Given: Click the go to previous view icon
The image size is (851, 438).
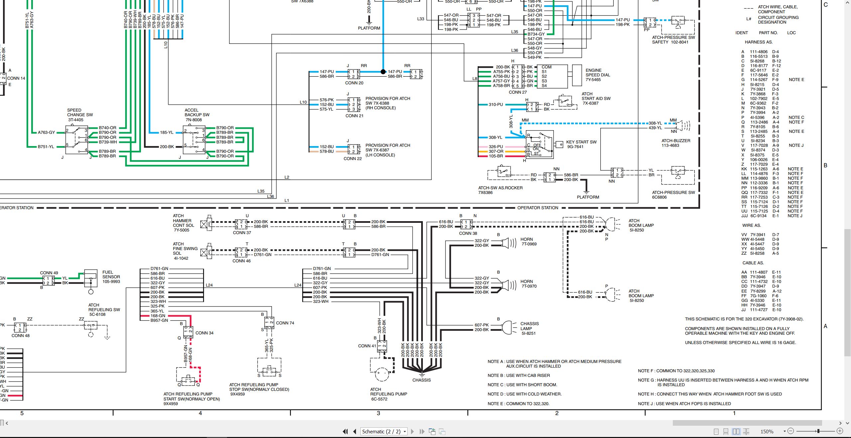Looking at the screenshot, I should tap(432, 431).
